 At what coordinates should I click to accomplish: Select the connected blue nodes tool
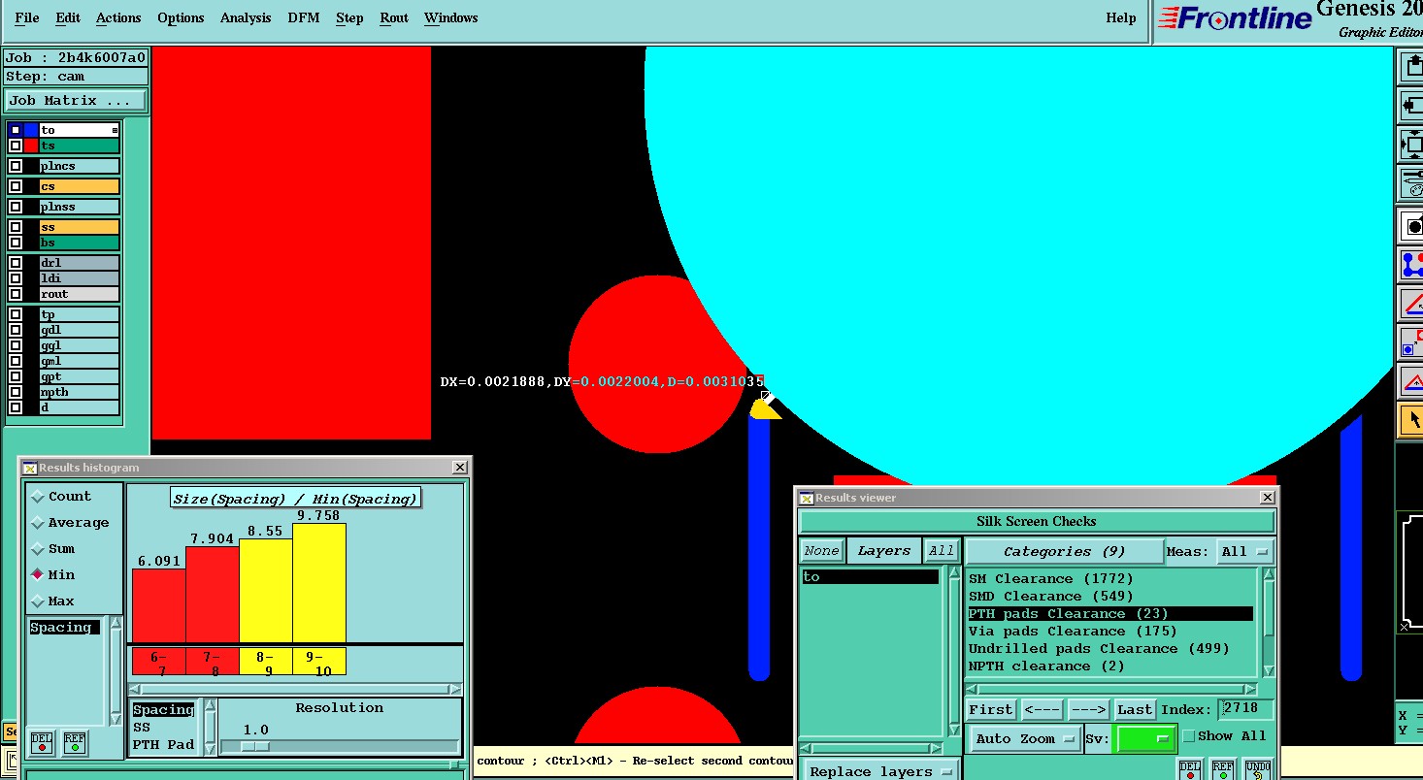point(1411,265)
